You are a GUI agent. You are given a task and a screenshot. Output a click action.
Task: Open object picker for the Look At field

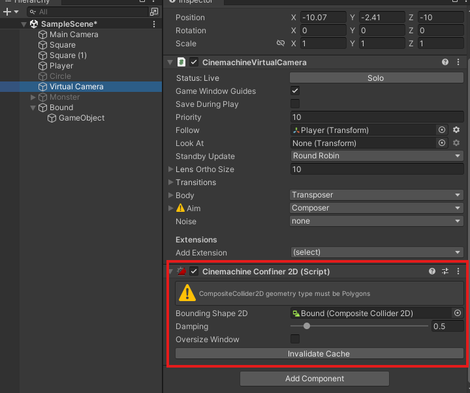click(x=442, y=143)
